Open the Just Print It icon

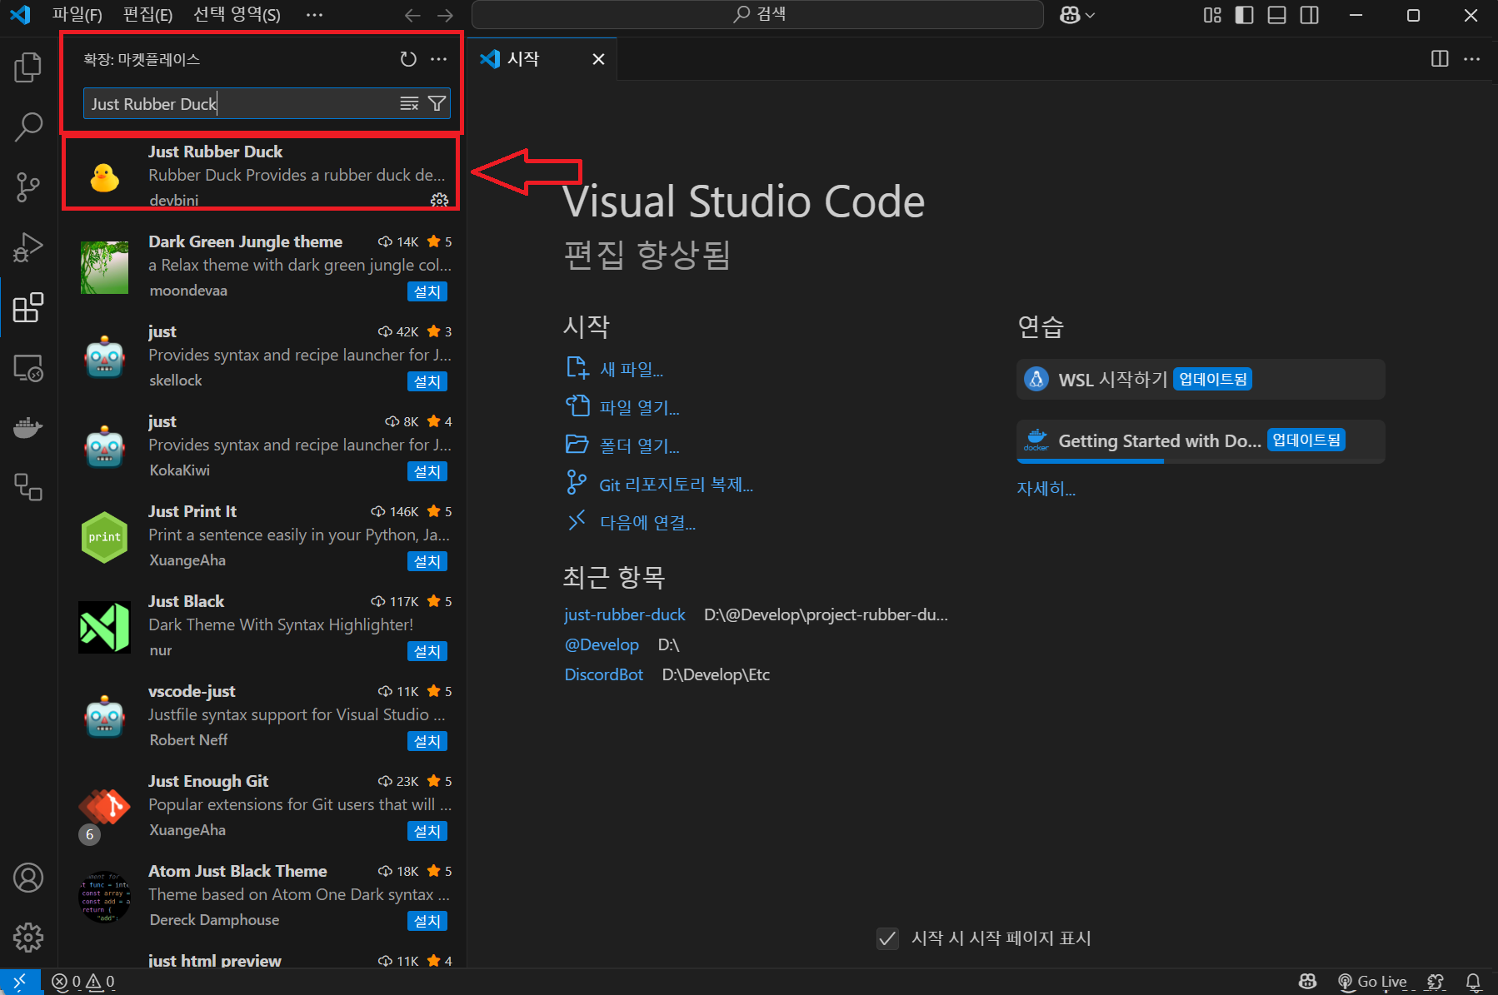tap(104, 537)
